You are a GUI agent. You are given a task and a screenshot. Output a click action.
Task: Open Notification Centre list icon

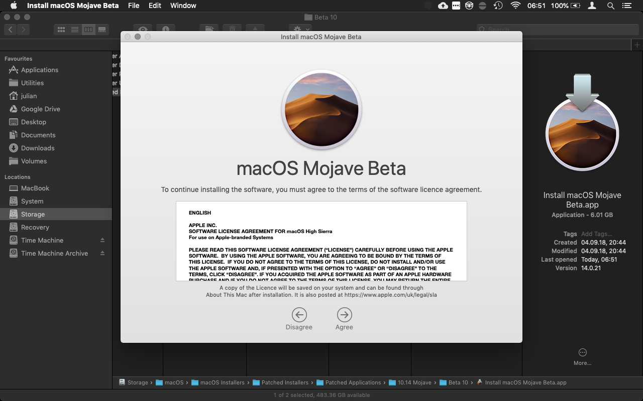[x=626, y=6]
